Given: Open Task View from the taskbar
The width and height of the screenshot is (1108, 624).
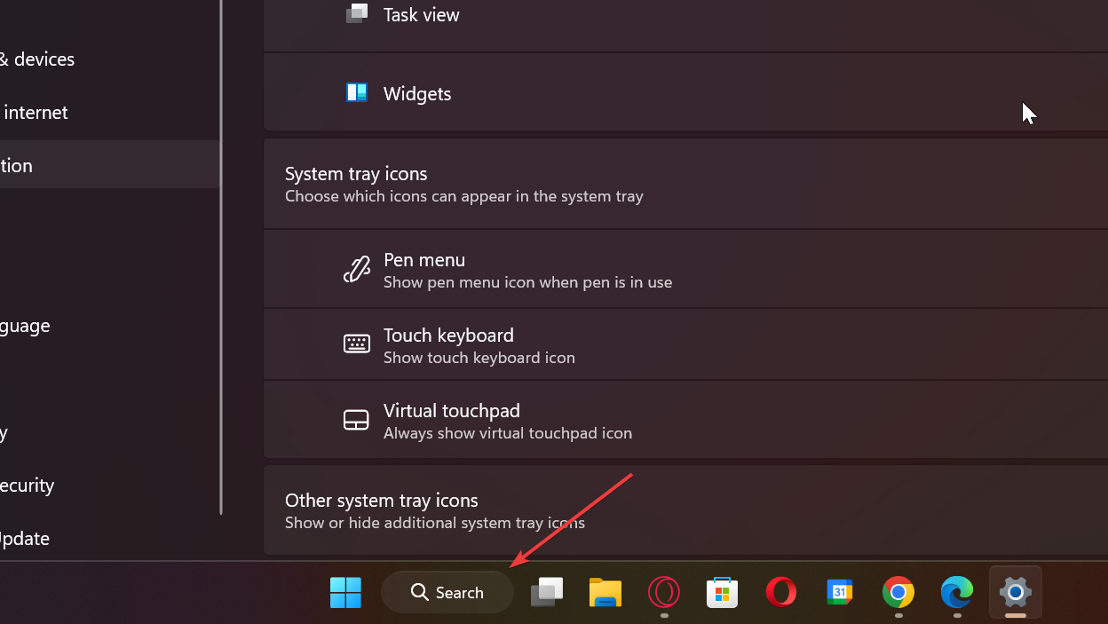Looking at the screenshot, I should tap(546, 592).
